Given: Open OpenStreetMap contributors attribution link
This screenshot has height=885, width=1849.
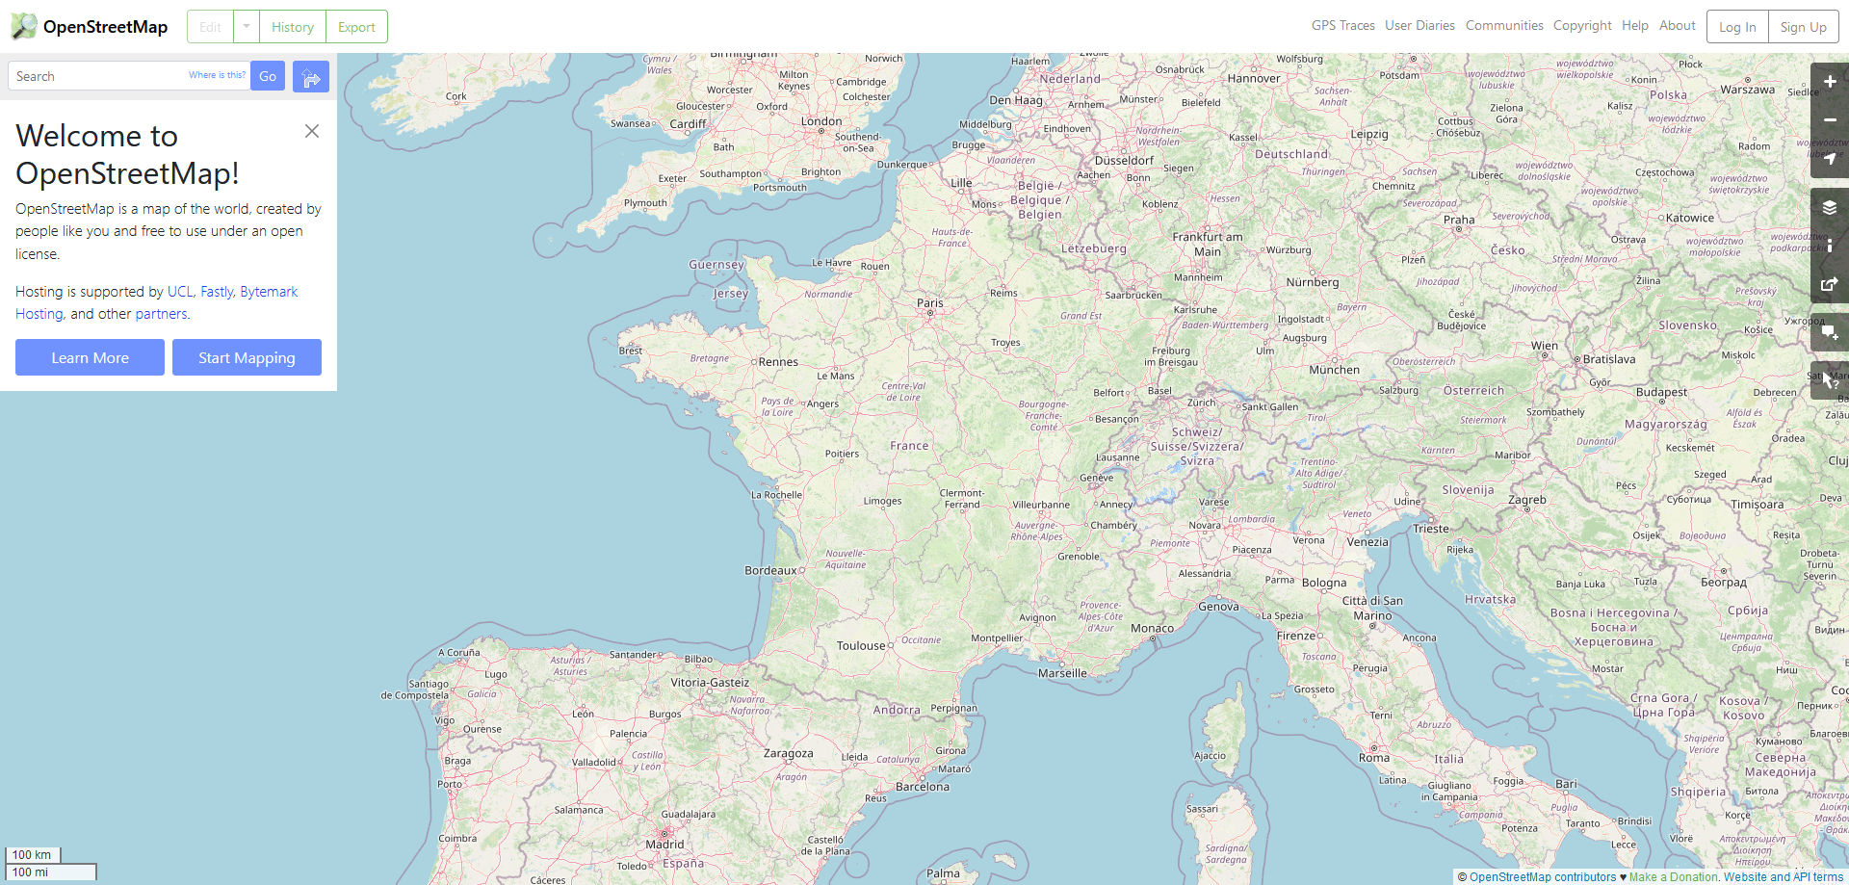Looking at the screenshot, I should [1543, 877].
